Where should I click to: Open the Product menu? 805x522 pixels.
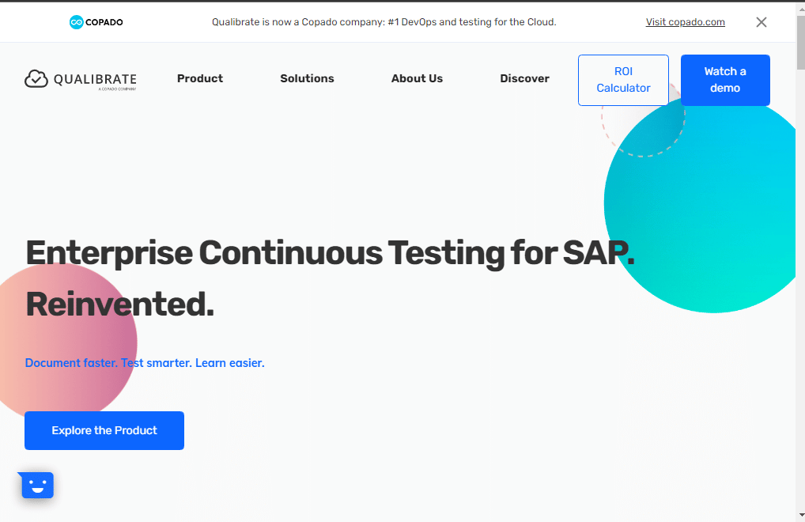click(199, 78)
